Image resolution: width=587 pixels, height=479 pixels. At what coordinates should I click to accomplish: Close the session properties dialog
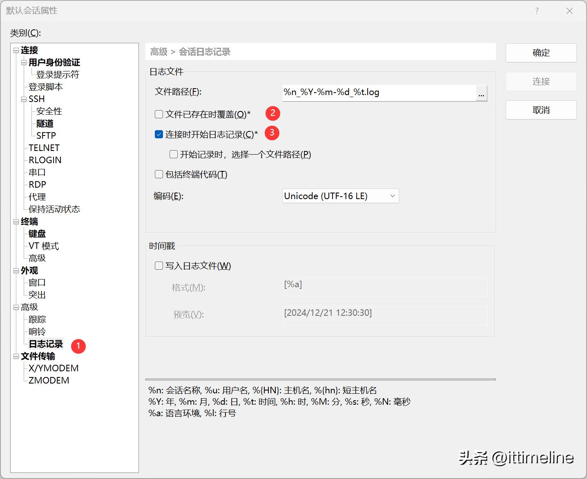pyautogui.click(x=569, y=11)
